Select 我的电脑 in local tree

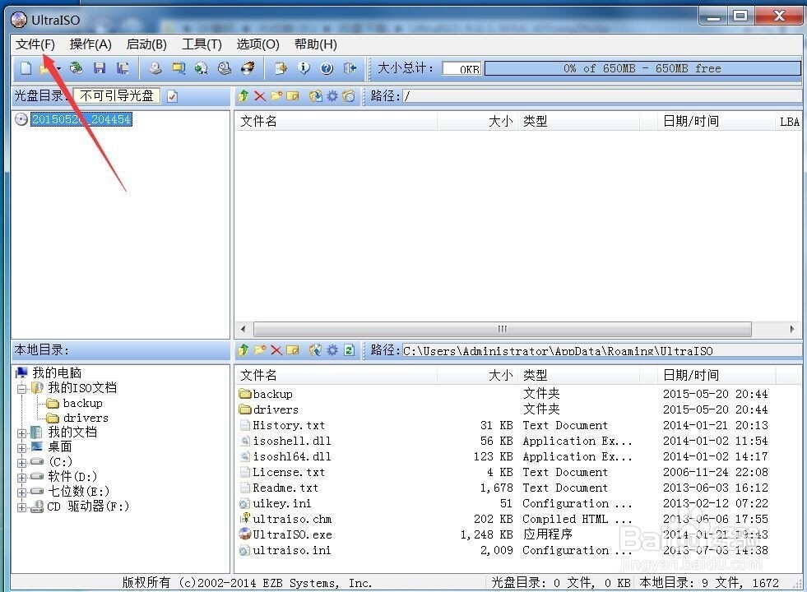point(57,373)
